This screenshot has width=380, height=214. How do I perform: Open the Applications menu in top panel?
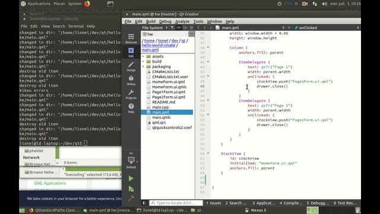point(39,4)
